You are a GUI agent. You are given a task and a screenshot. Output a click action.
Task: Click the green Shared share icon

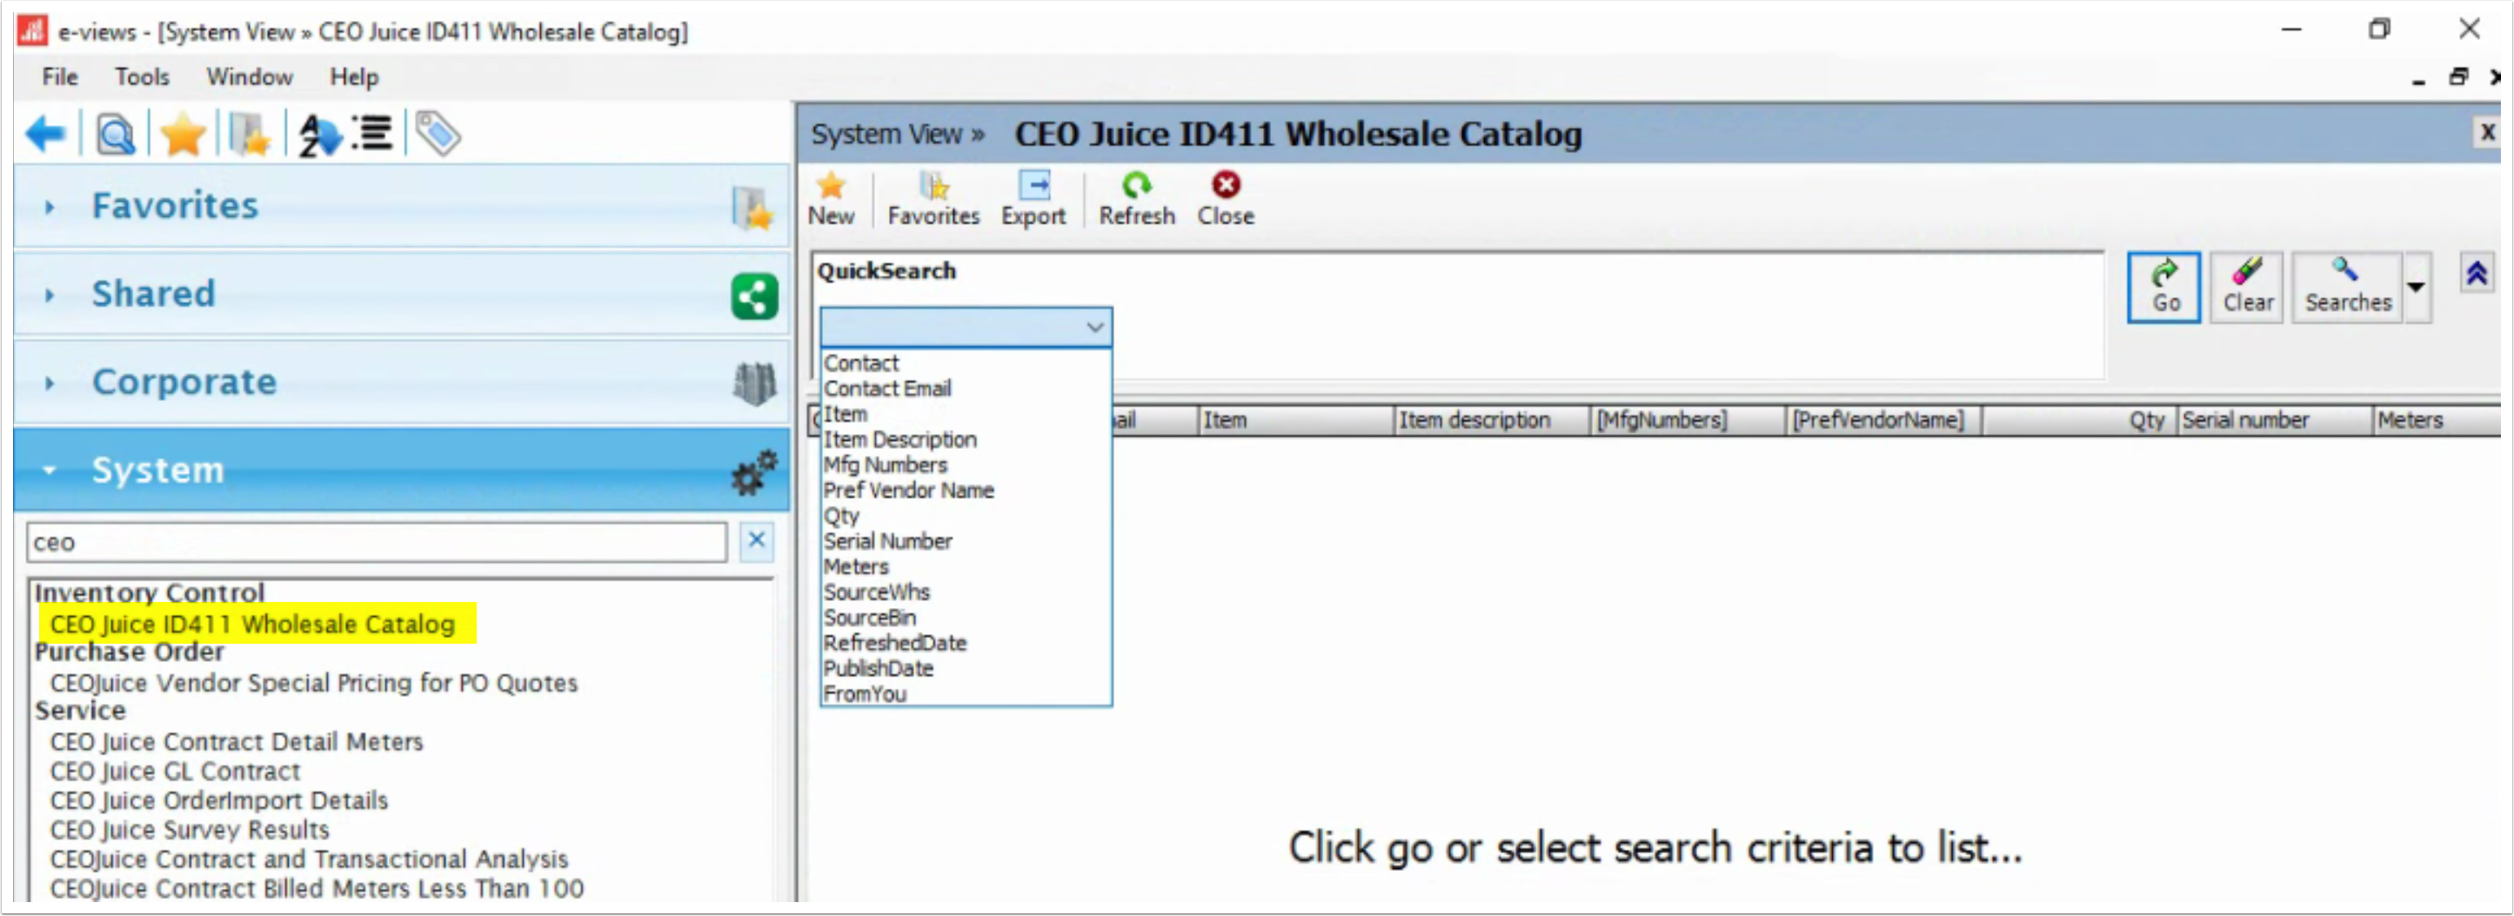(x=754, y=296)
